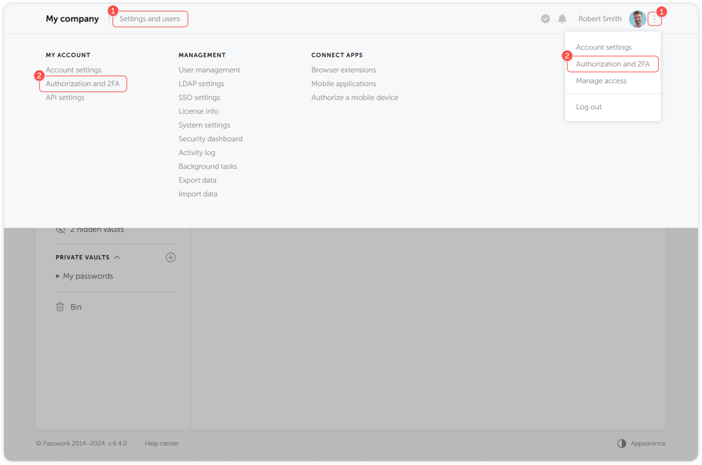Click Robert Smith's profile avatar
This screenshot has width=702, height=465.
click(638, 19)
